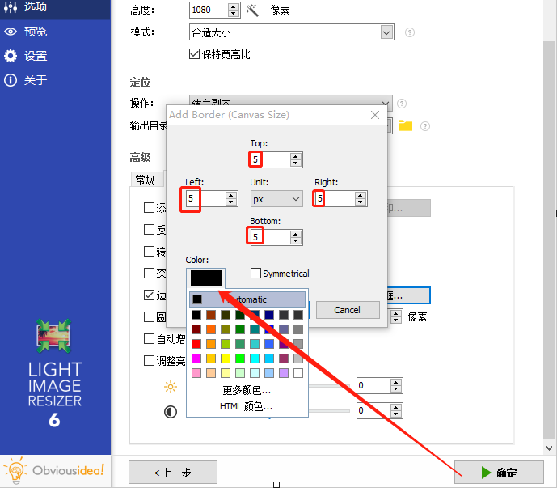
Task: Pick the magenta color swatch
Action: (x=196, y=359)
